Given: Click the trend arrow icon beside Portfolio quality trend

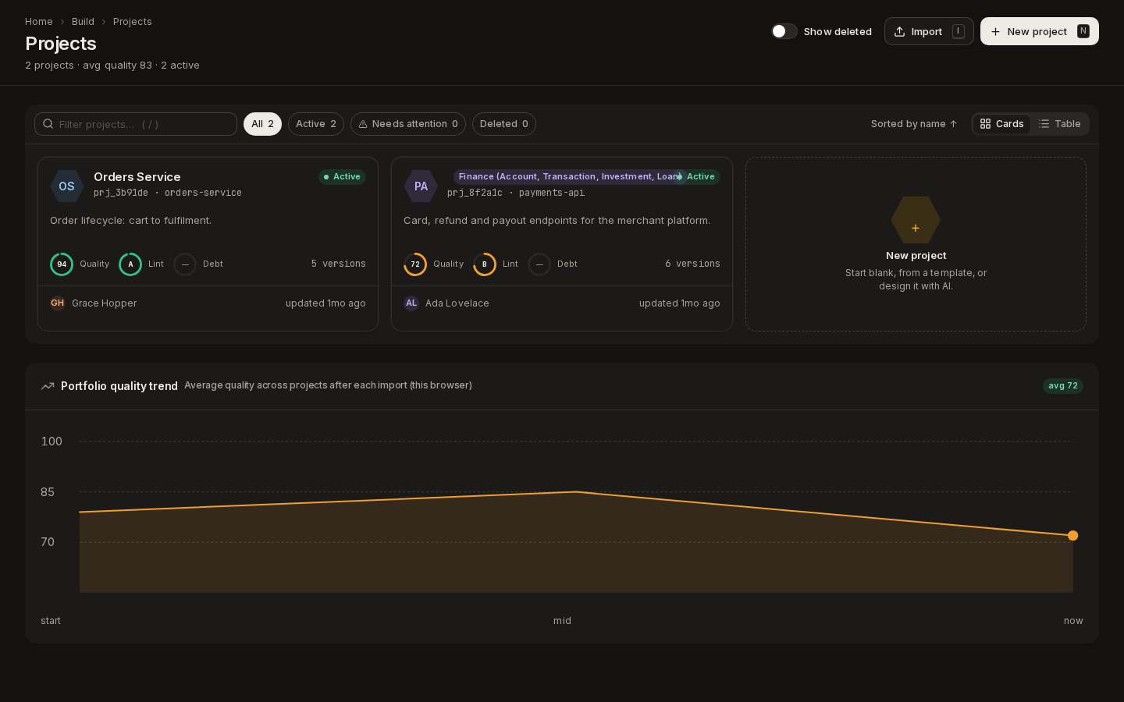Looking at the screenshot, I should pos(48,386).
